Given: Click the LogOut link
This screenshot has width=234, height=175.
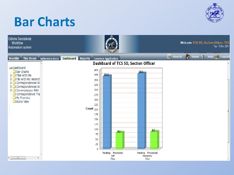Looking at the screenshot, I should [x=225, y=57].
